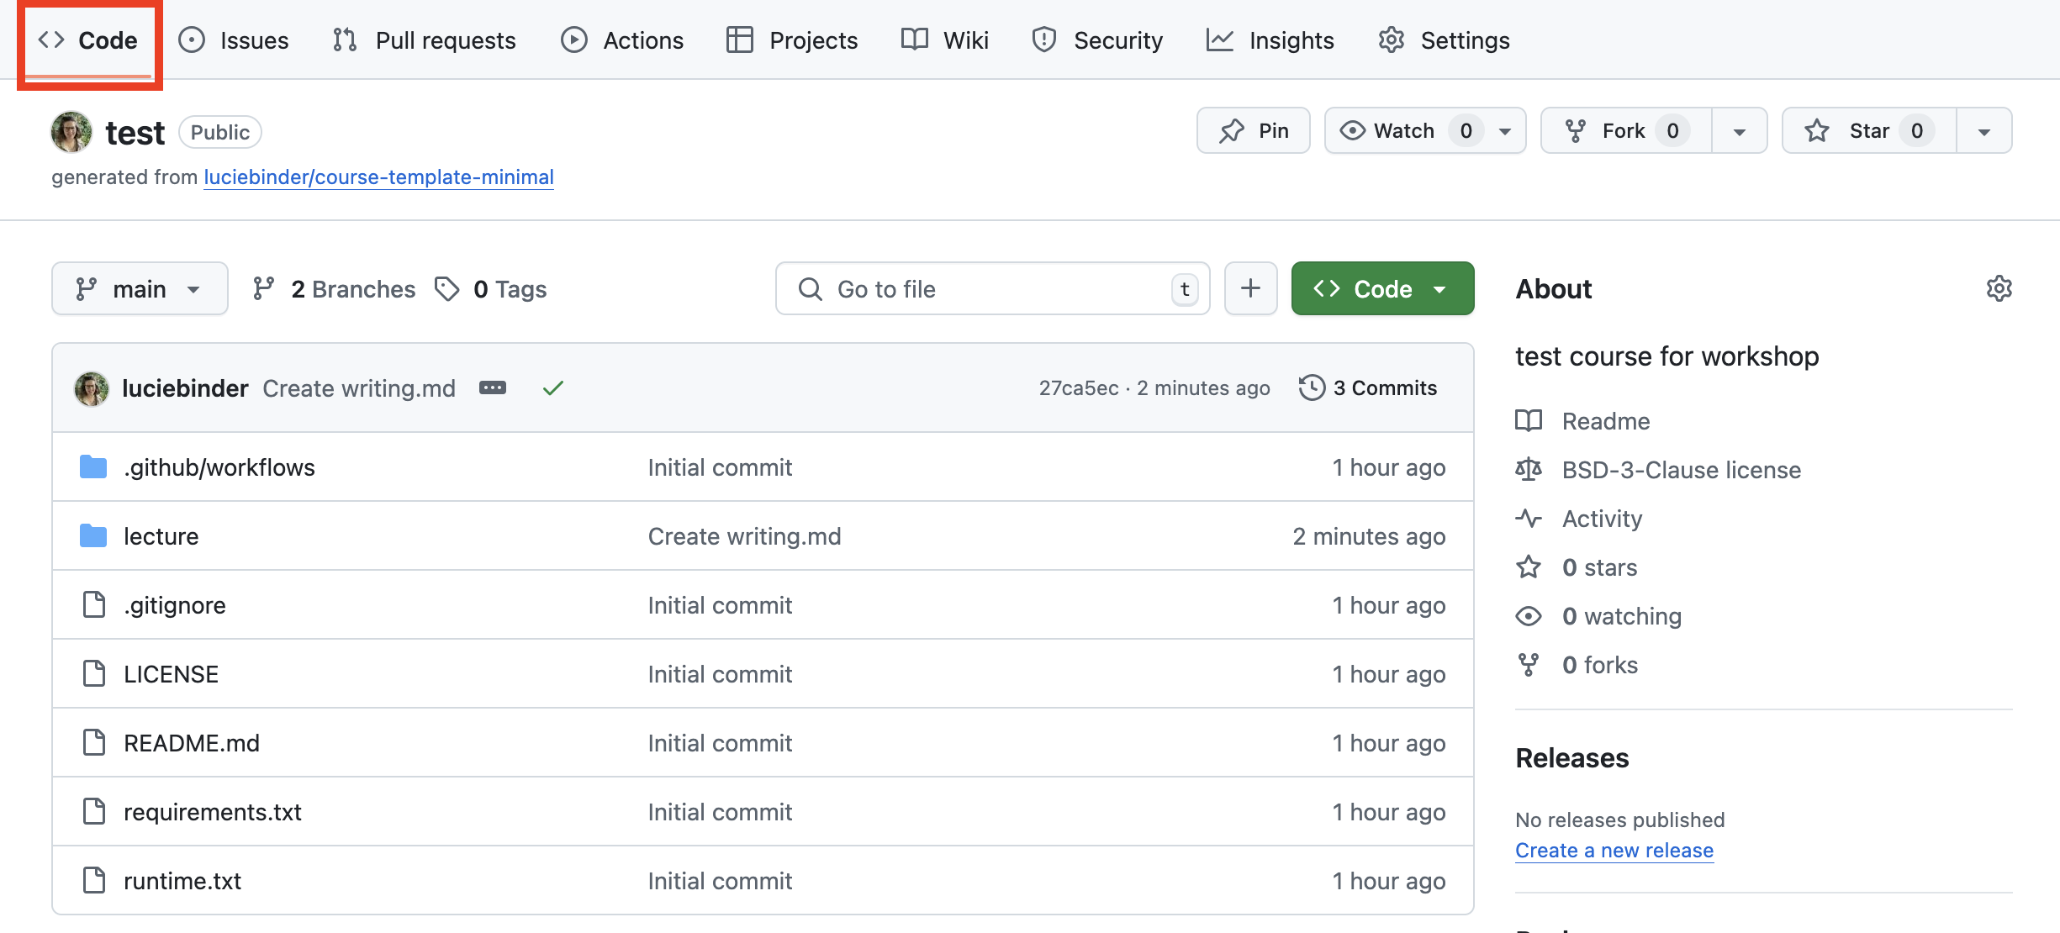The width and height of the screenshot is (2060, 933).
Task: Click the file icon beside runtime.txt
Action: click(94, 880)
